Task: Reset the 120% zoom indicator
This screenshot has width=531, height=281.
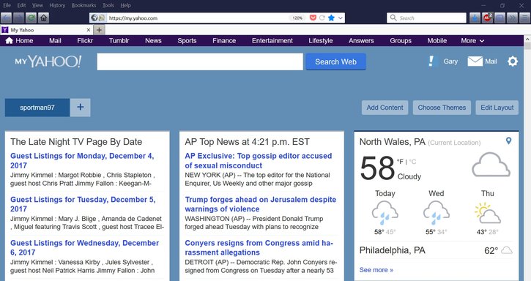Action: tap(297, 18)
